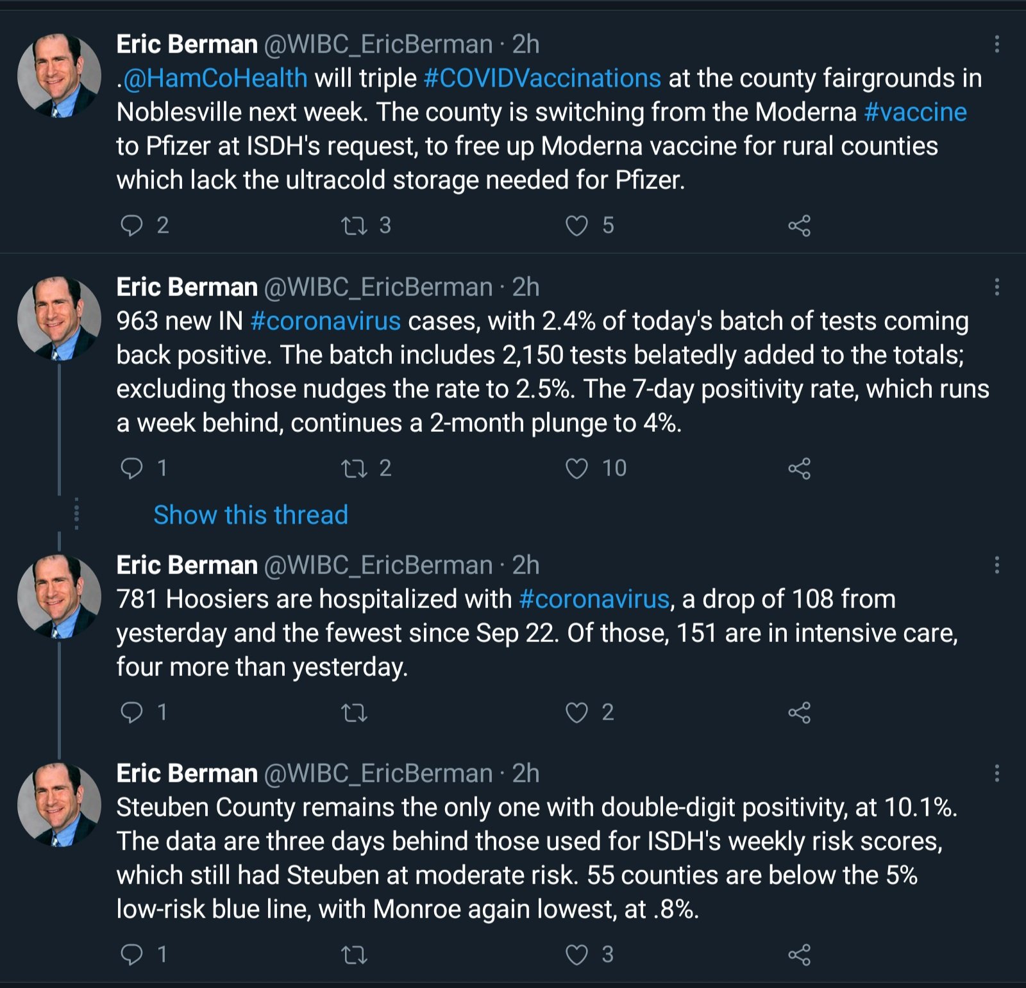The height and width of the screenshot is (988, 1026).
Task: Retweet the Steuben County positivity tweet
Action: click(354, 955)
